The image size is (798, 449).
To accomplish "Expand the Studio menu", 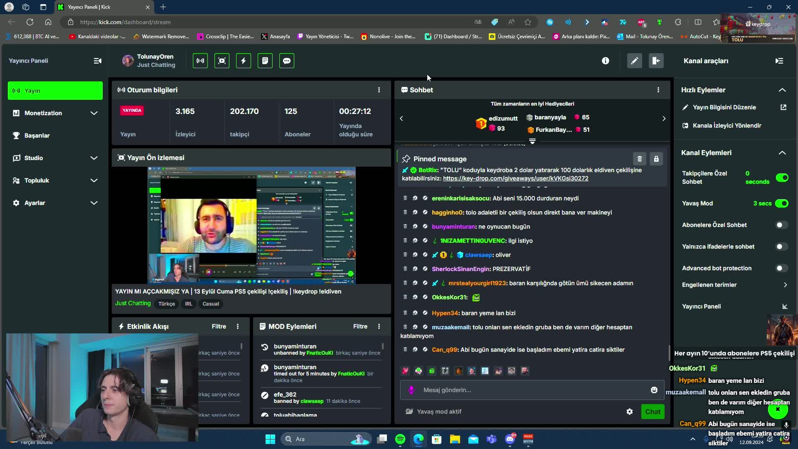I will [55, 158].
